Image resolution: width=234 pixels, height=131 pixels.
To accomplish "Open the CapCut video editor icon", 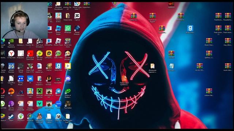I will pyautogui.click(x=77, y=16).
